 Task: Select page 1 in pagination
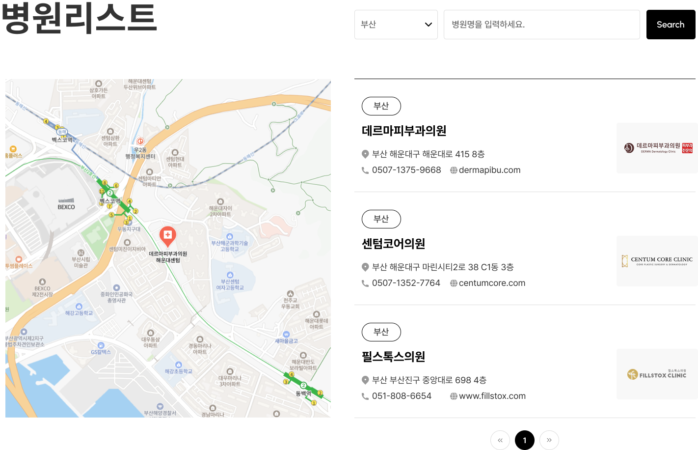coord(524,440)
